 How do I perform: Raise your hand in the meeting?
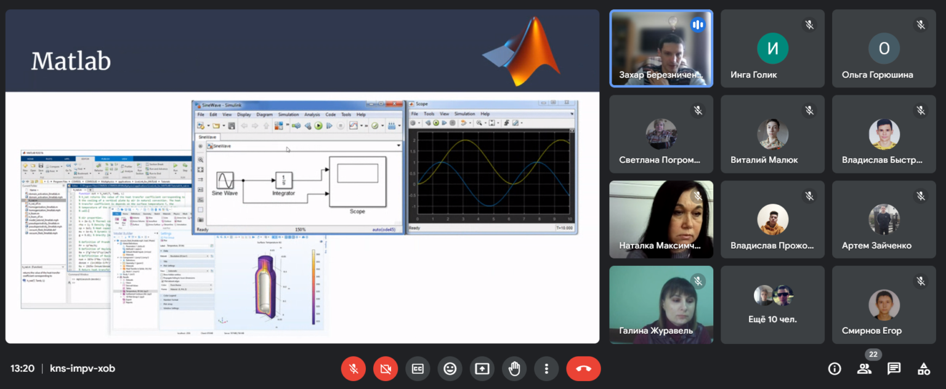tap(514, 369)
